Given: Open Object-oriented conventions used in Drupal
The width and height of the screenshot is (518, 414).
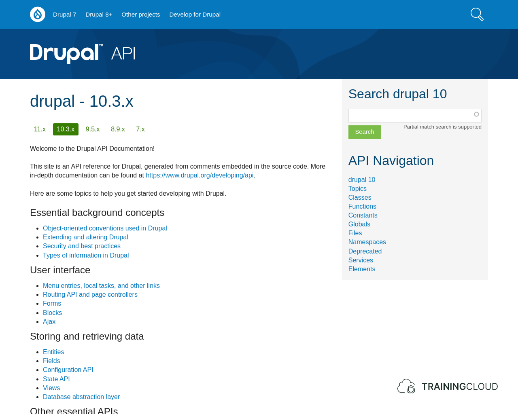Looking at the screenshot, I should (x=105, y=228).
